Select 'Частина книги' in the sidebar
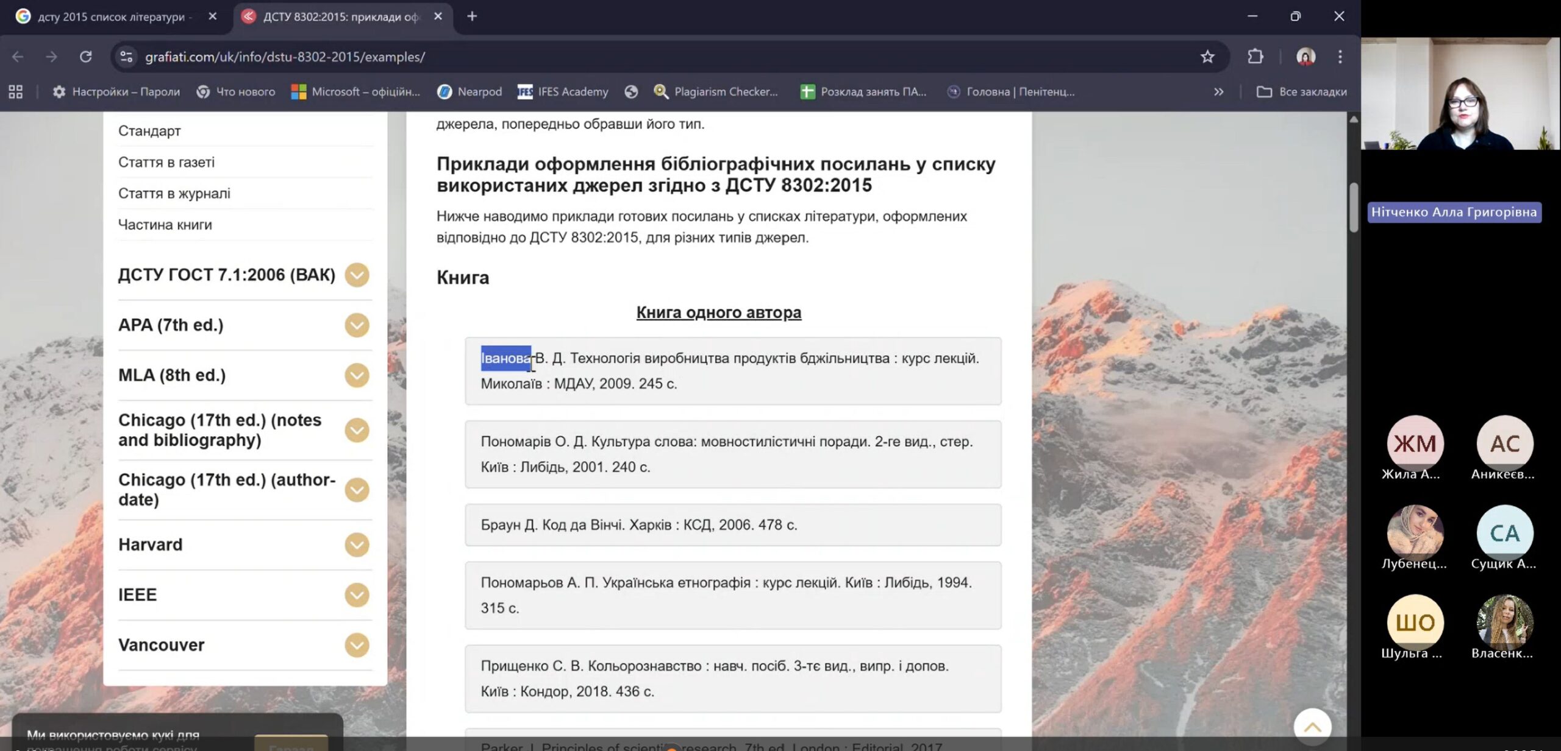Screen dimensions: 1561x751 pyautogui.click(x=165, y=225)
